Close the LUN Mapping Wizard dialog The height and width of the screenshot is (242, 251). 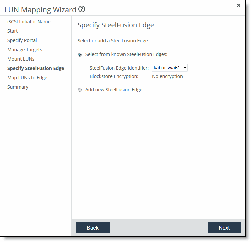(239, 5)
